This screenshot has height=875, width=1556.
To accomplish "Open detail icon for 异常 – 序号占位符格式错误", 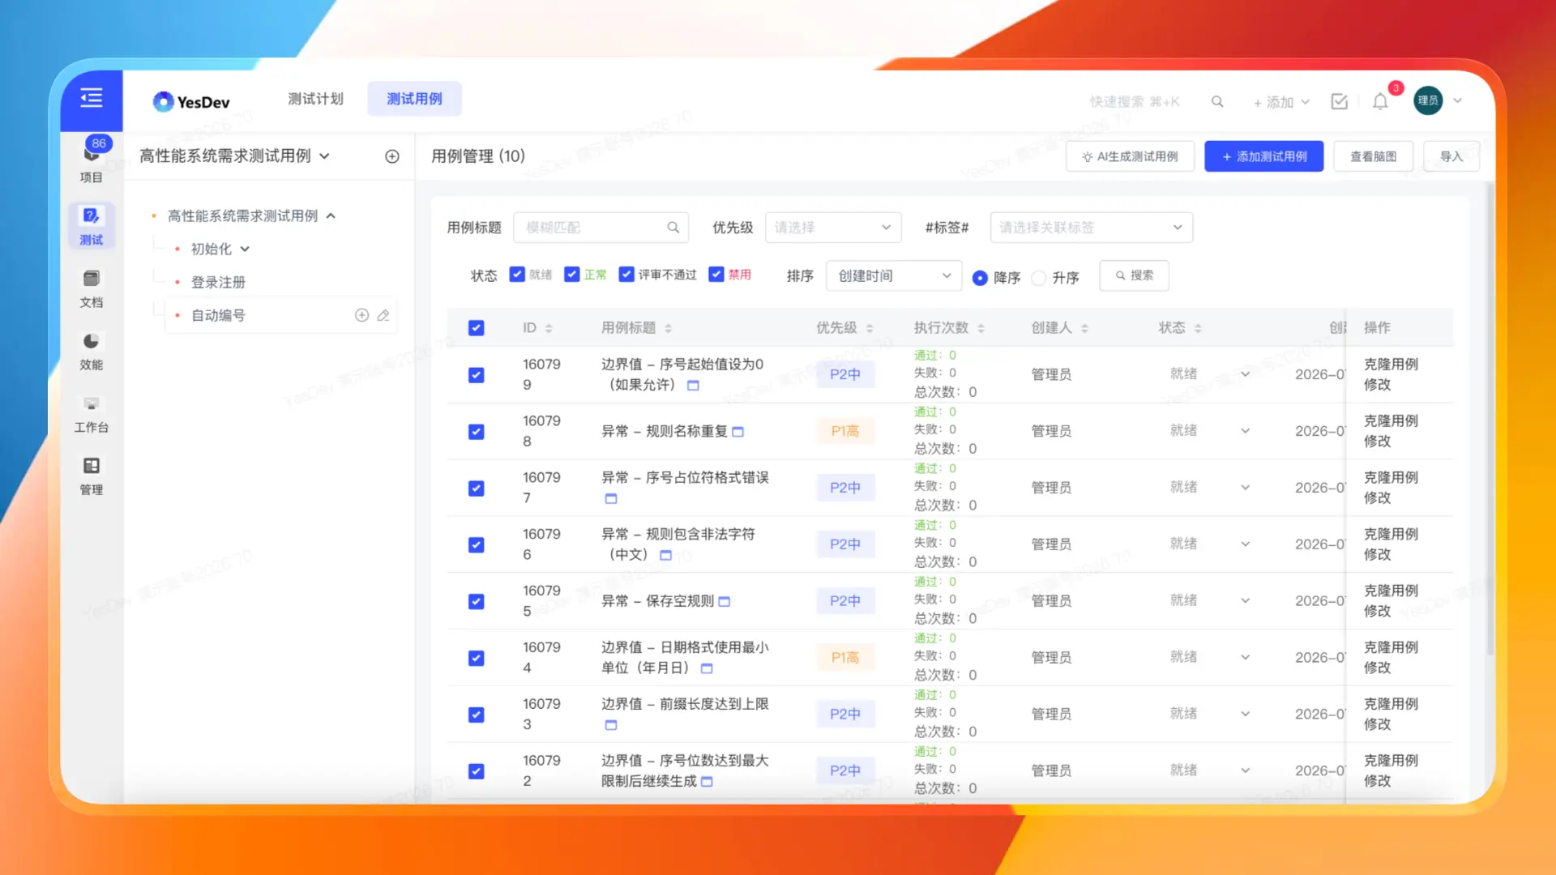I will (x=611, y=499).
